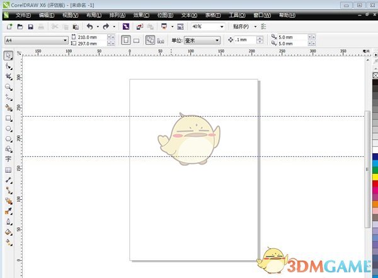Select the Text tool 字
This screenshot has height=278, width=378.
tap(8, 159)
